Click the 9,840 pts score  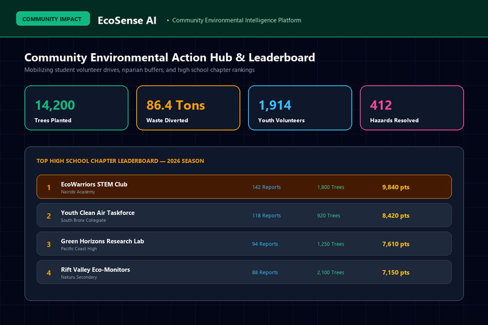[x=395, y=187]
